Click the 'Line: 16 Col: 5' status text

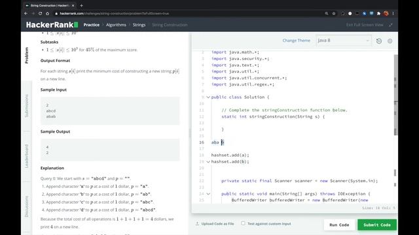(378, 208)
